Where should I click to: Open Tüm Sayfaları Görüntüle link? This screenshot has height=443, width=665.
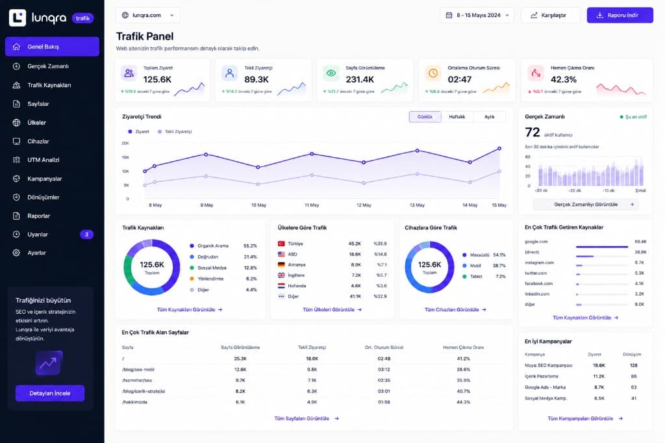coord(307,418)
